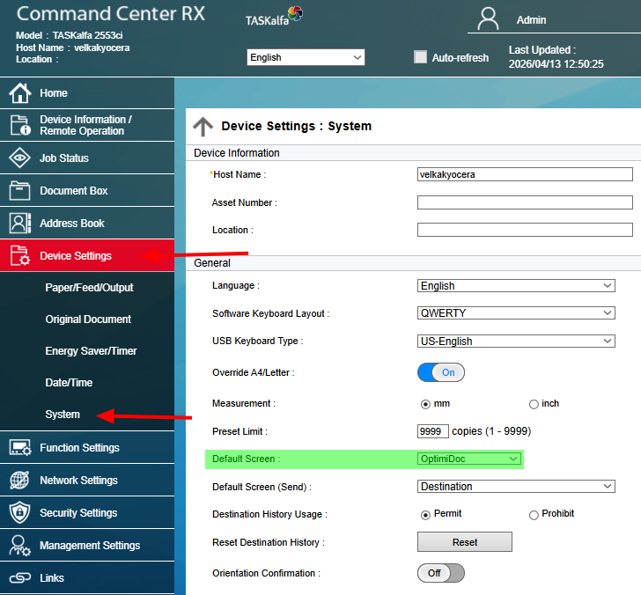Enable the Auto-refresh checkbox

point(421,57)
